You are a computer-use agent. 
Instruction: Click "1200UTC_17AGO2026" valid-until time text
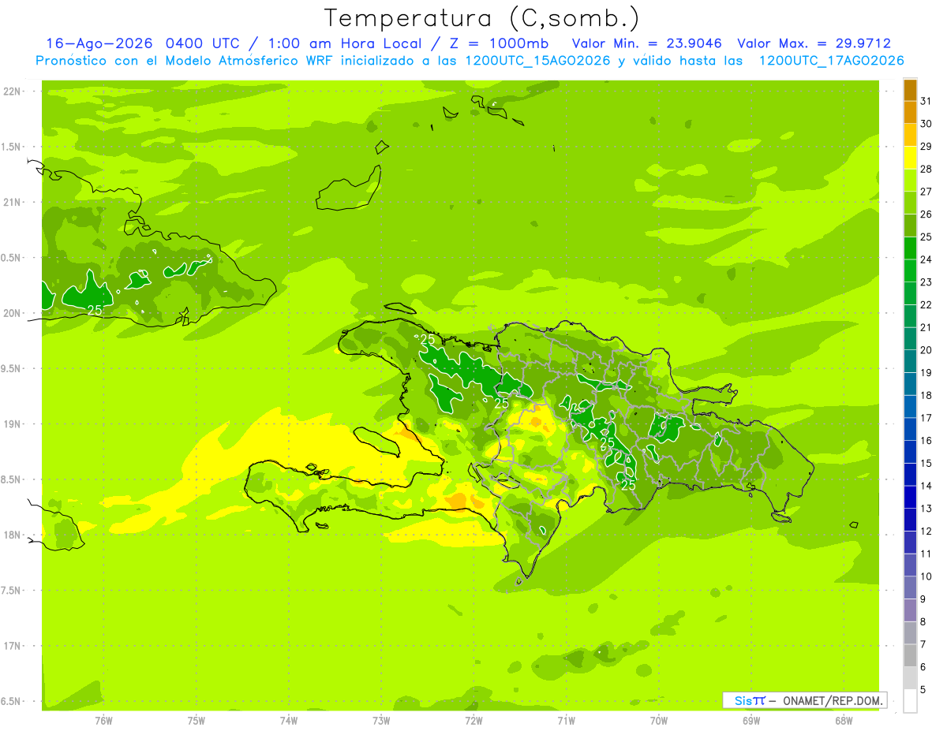click(x=830, y=61)
